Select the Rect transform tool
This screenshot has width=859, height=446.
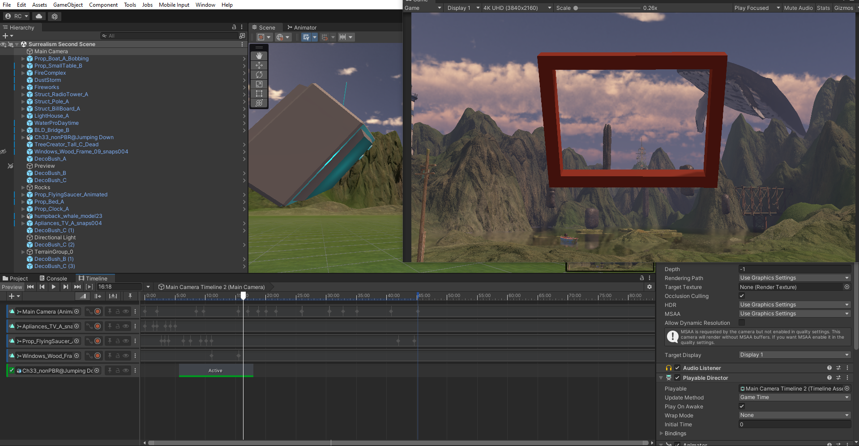point(259,93)
